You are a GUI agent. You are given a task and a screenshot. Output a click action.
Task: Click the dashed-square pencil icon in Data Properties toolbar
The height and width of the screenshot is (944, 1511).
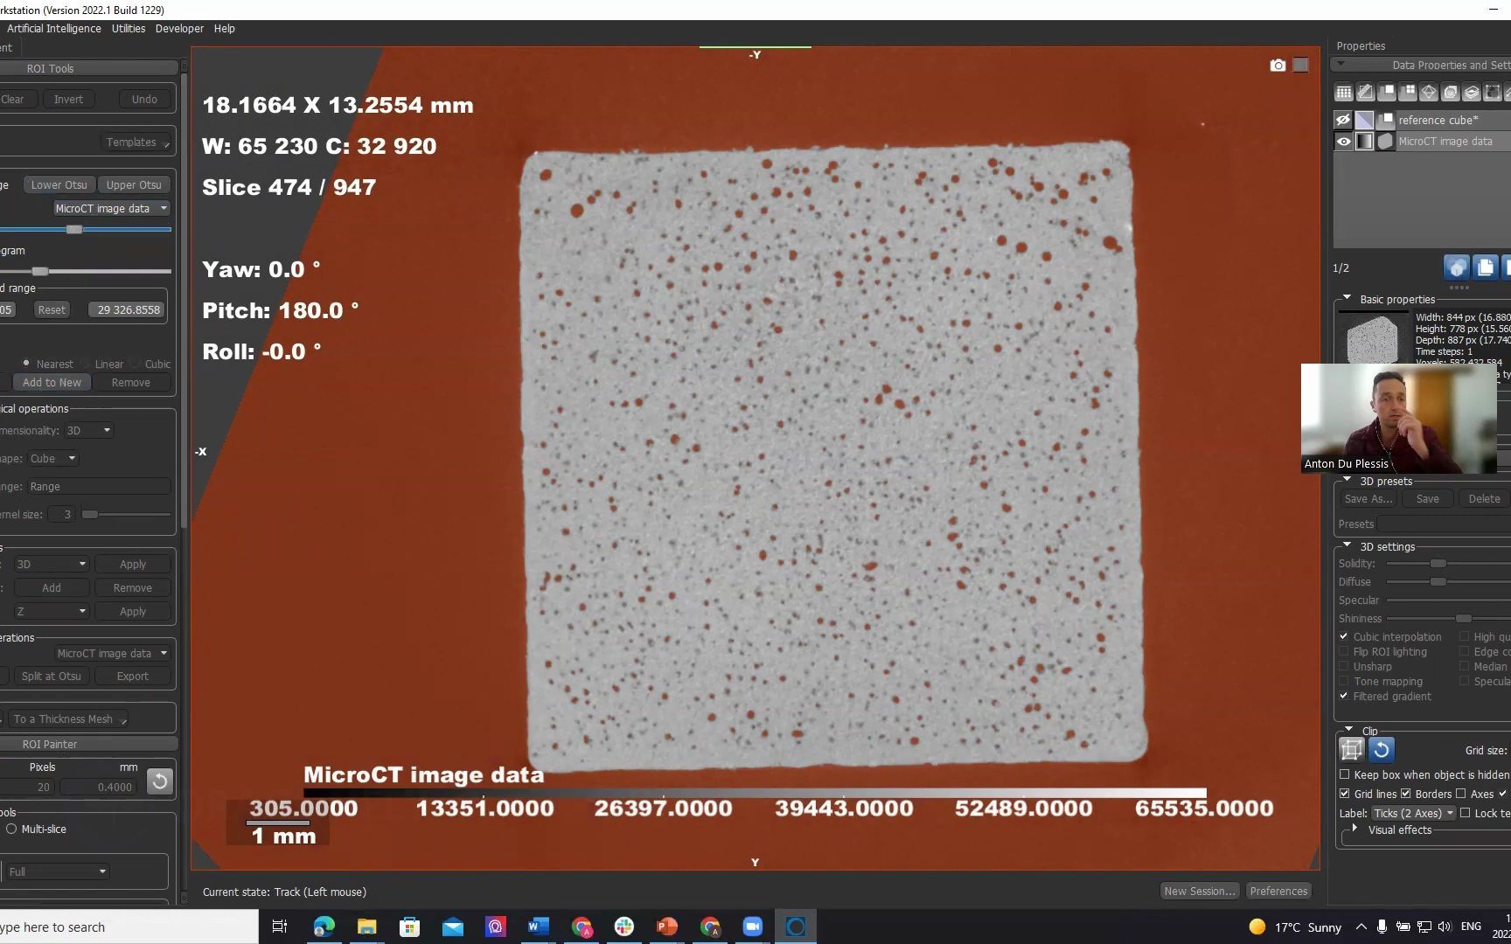tap(1365, 92)
